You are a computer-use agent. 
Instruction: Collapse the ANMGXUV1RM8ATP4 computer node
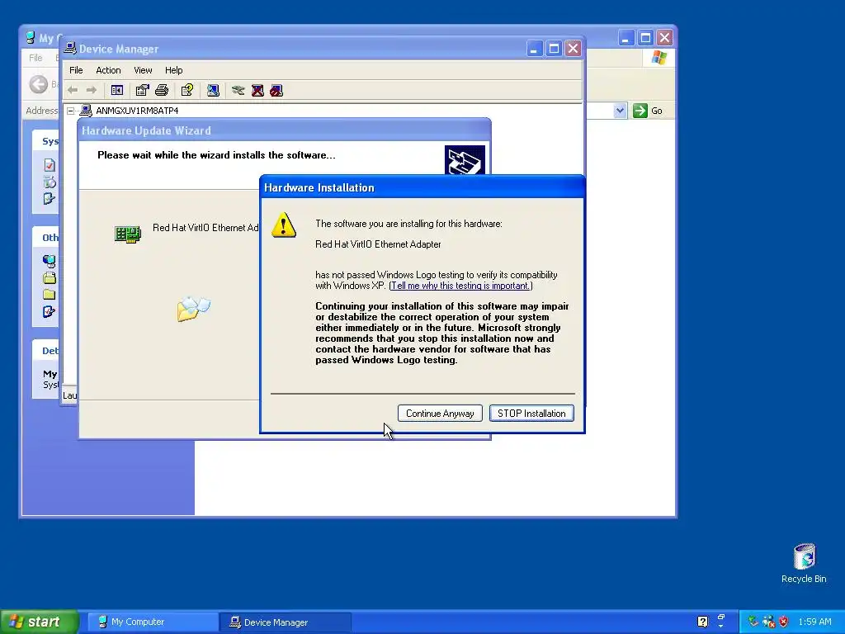[71, 111]
